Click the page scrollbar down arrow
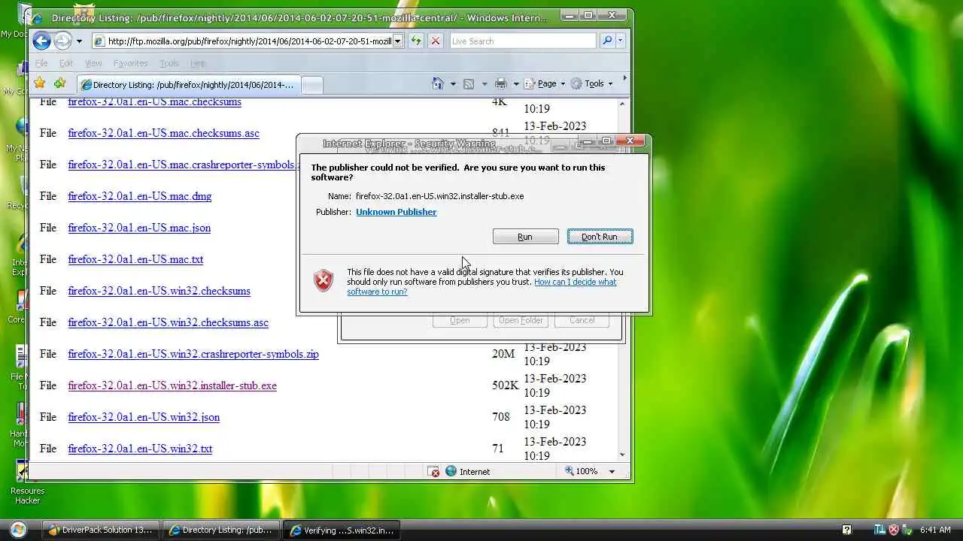 tap(622, 455)
